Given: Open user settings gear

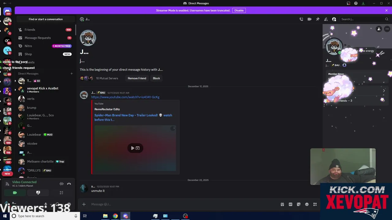Looking at the screenshot, I should [x=69, y=204].
